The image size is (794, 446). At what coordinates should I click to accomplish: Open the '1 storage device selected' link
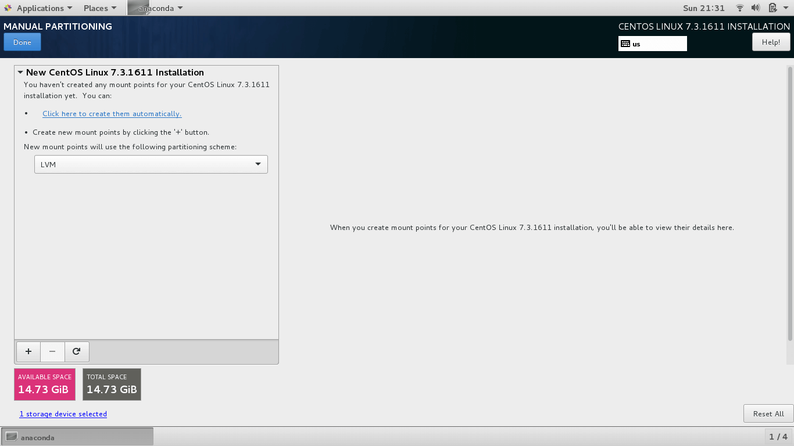63,414
